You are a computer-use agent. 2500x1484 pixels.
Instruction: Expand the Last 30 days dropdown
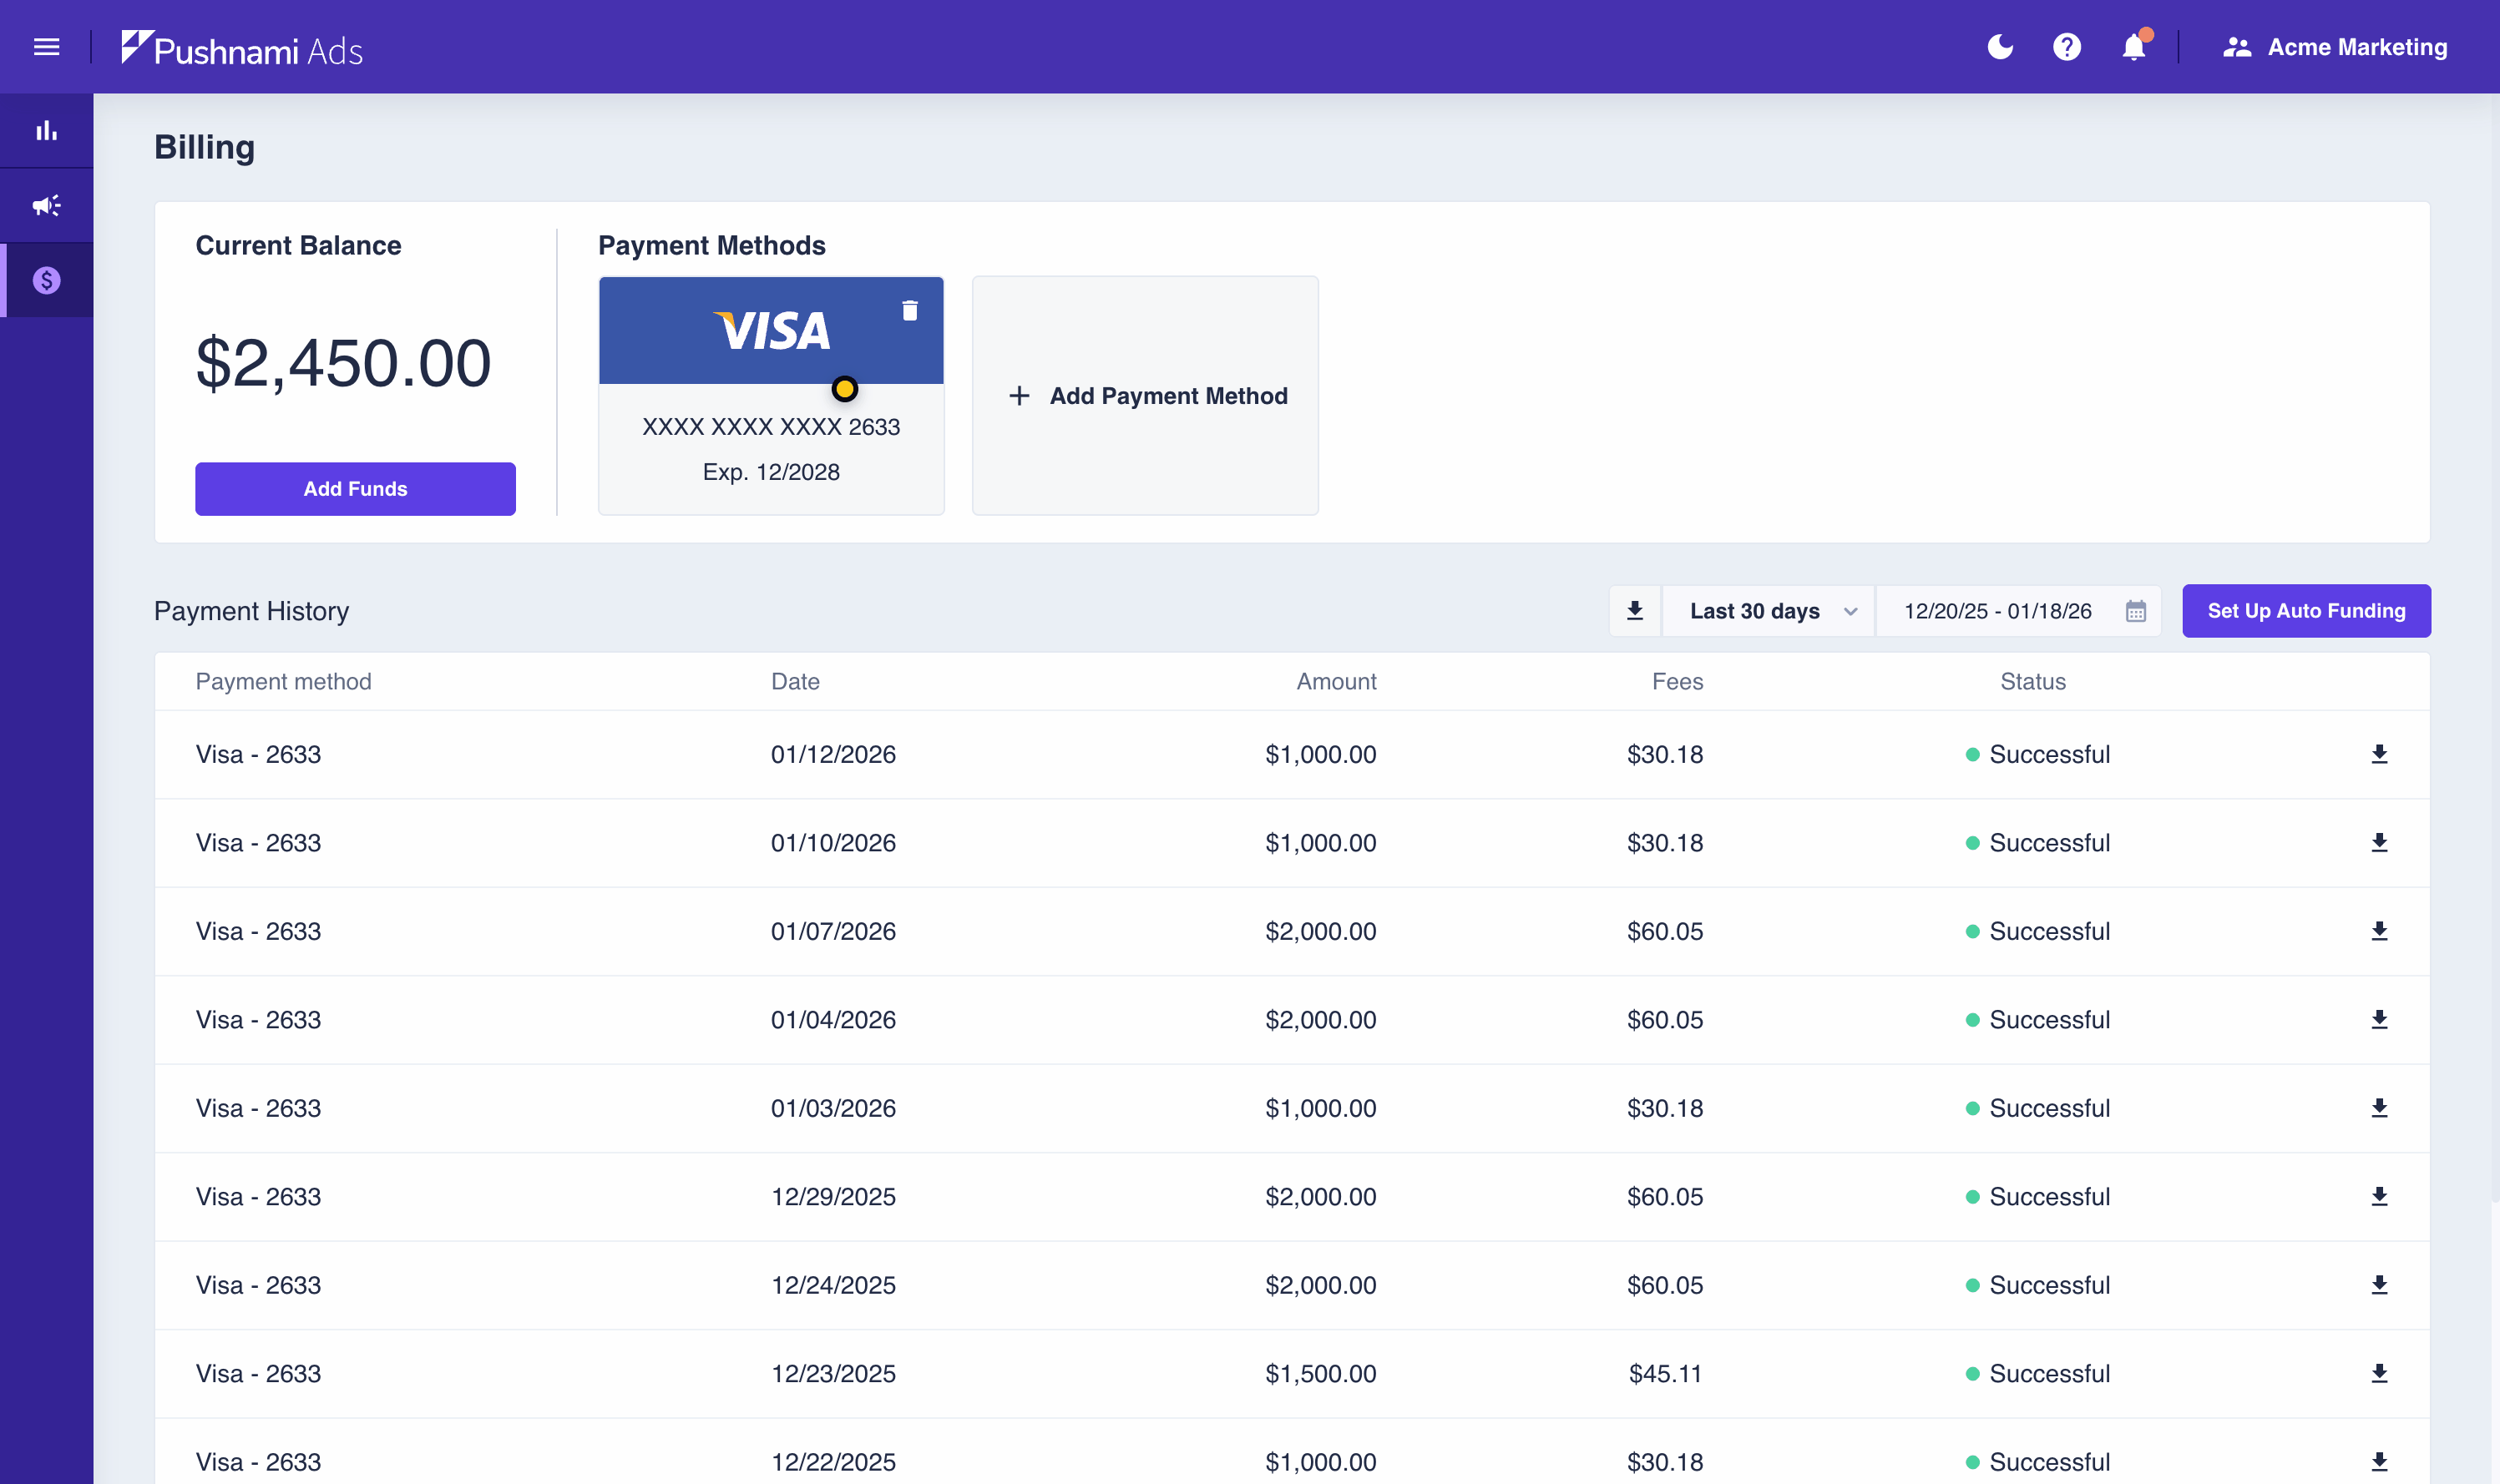click(1769, 611)
